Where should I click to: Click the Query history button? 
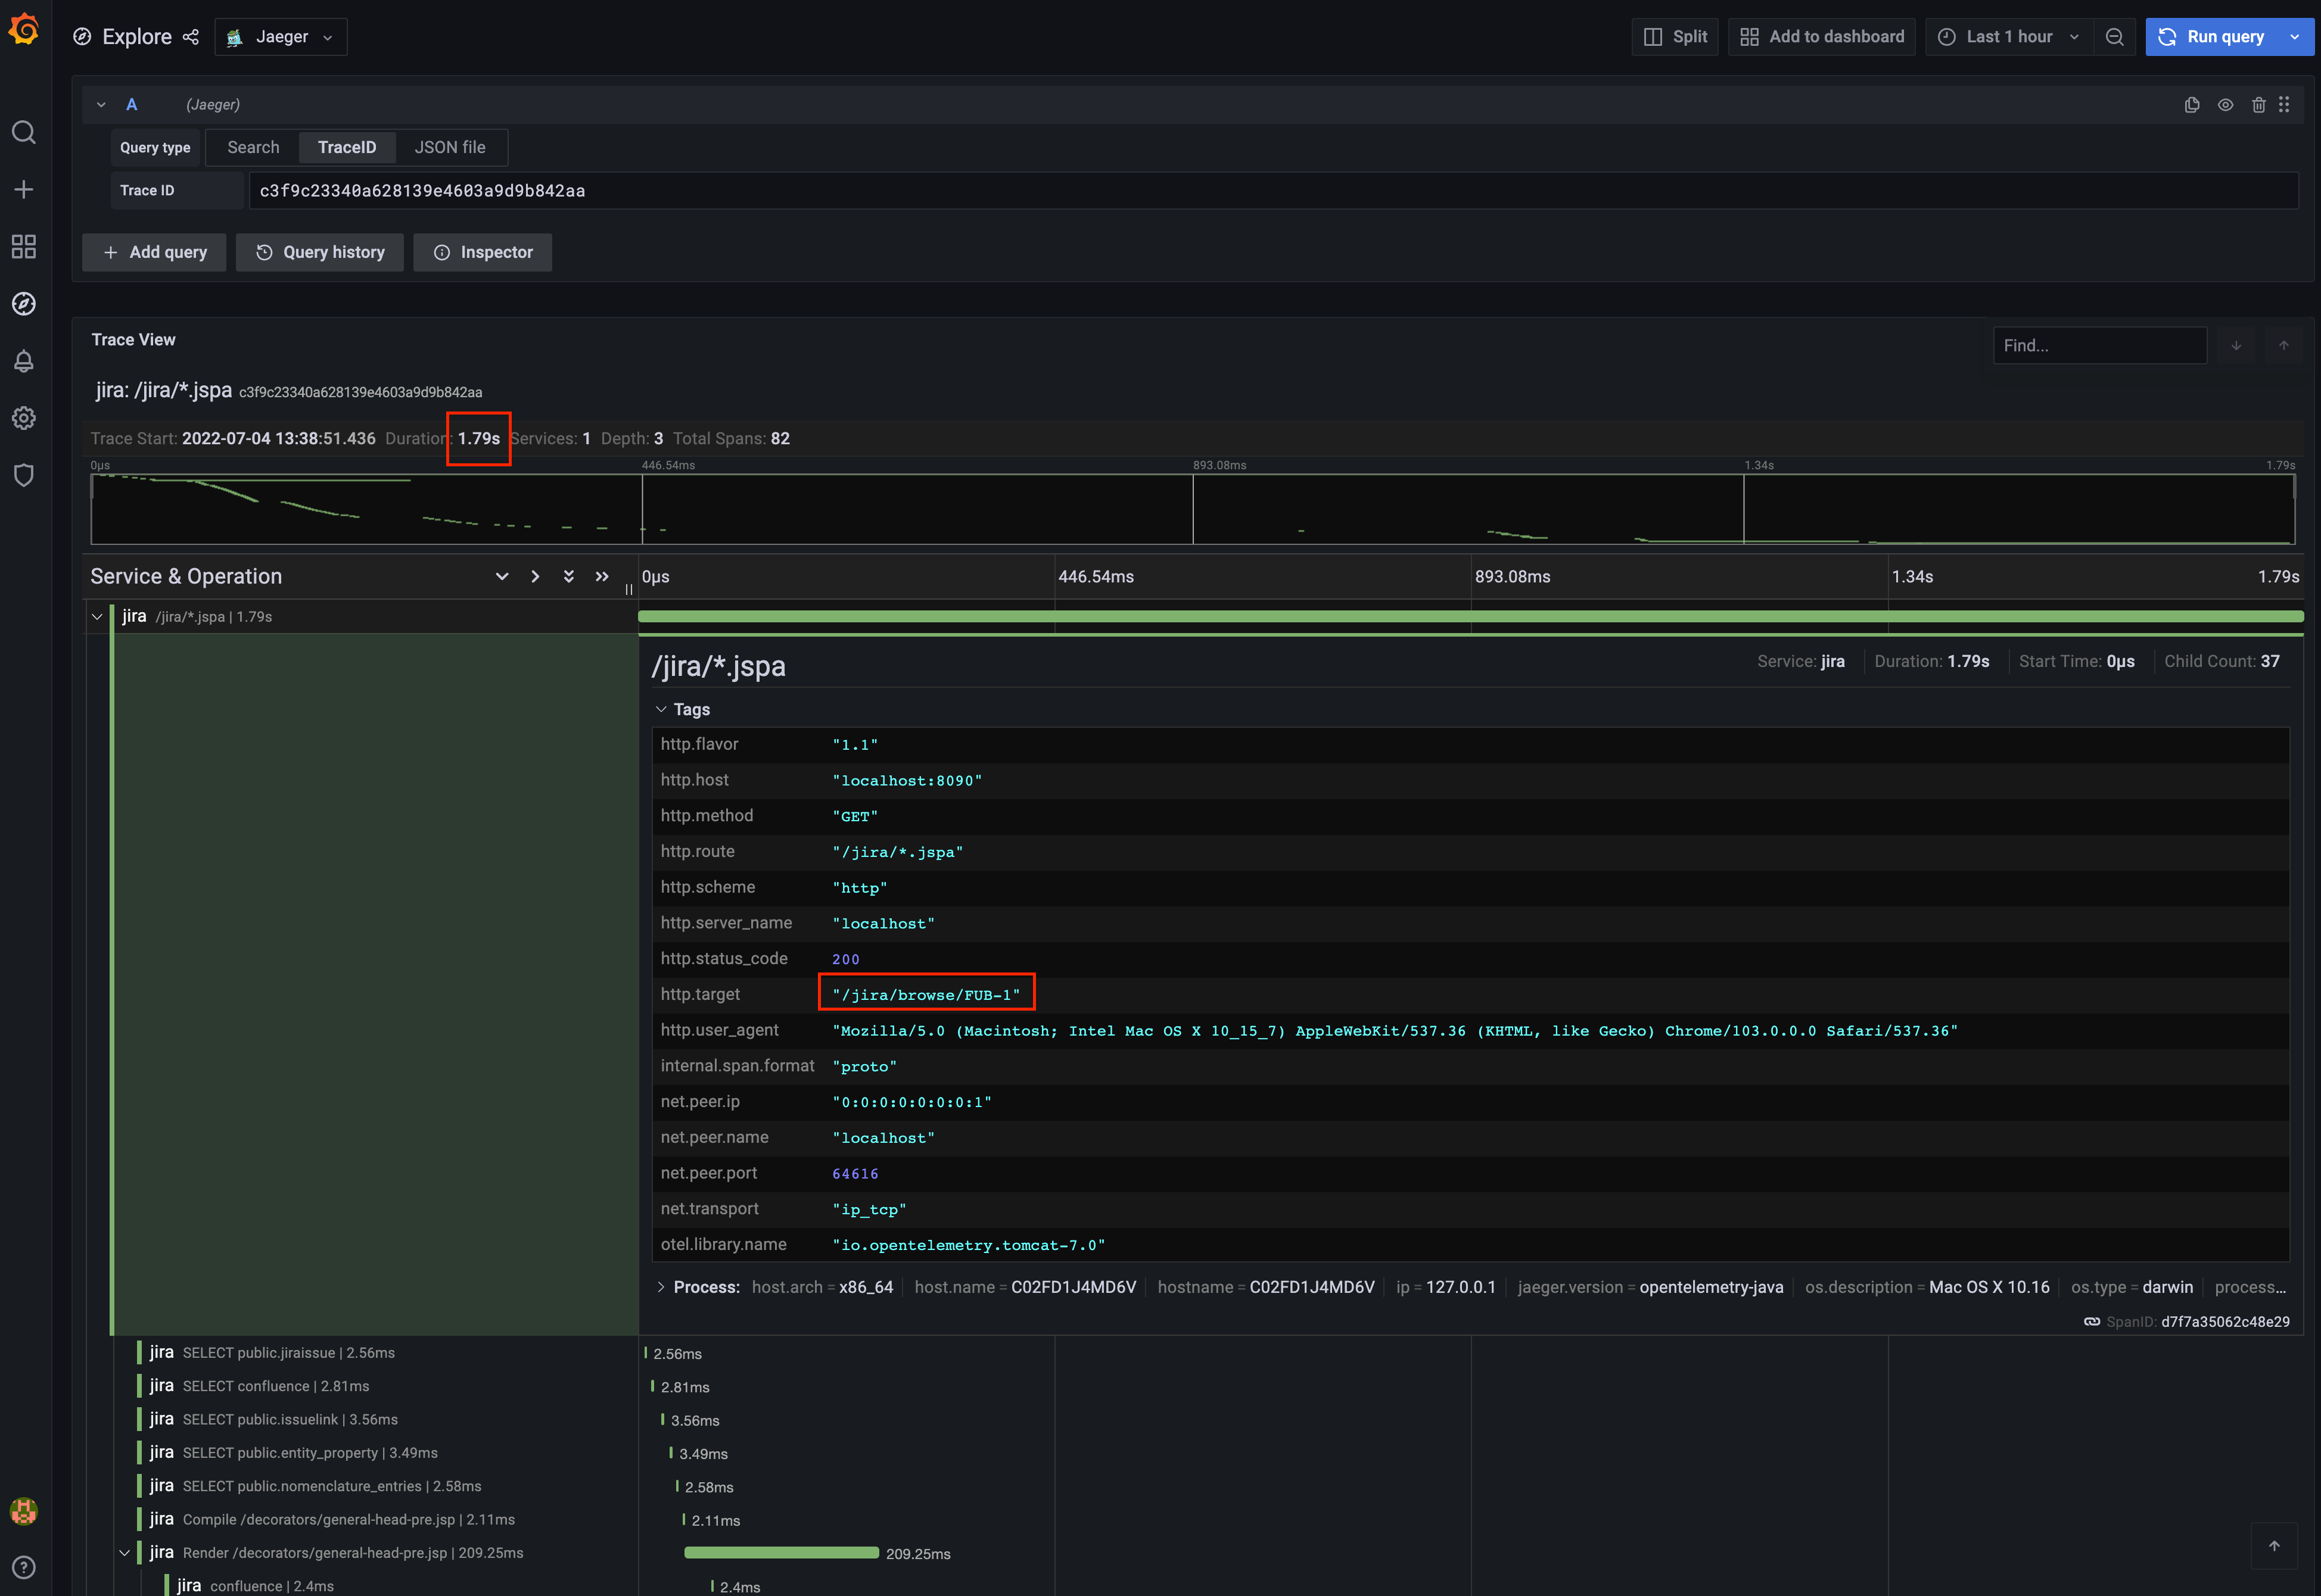pos(320,252)
